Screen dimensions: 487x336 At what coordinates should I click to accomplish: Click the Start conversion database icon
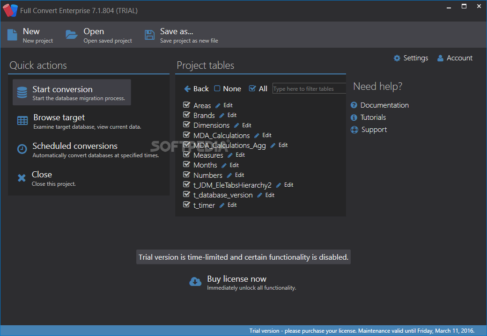point(22,93)
